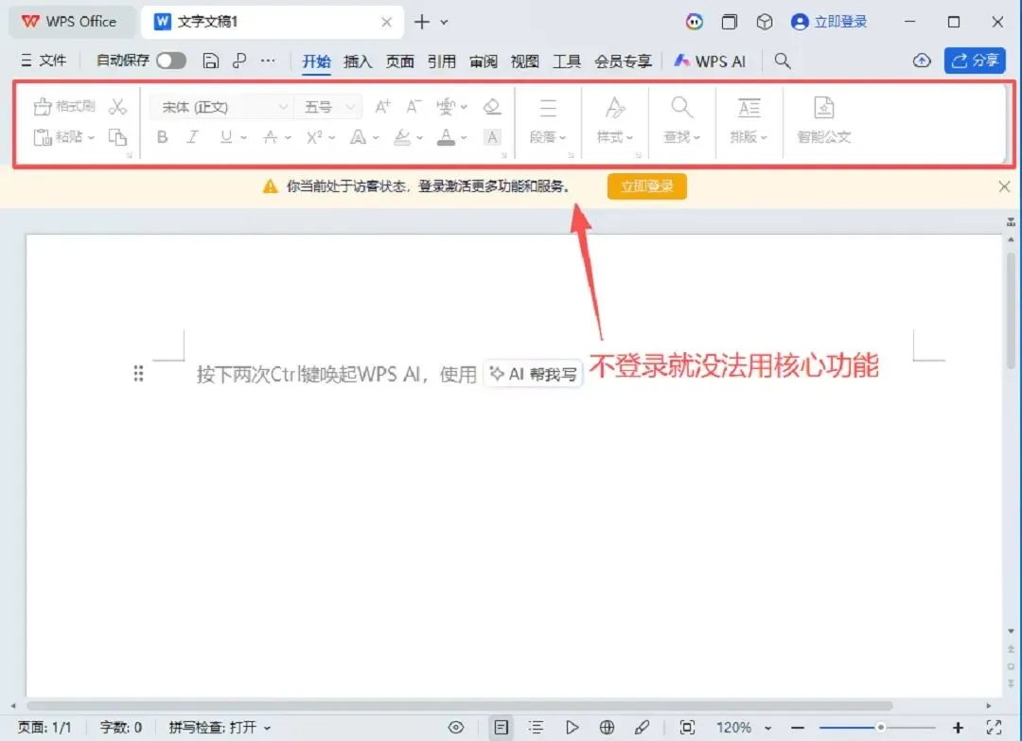The width and height of the screenshot is (1022, 741).
Task: Clear formatting with the eraser icon
Action: (492, 106)
